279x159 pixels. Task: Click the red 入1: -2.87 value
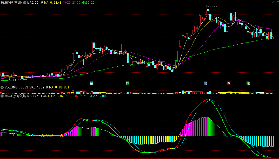click(72, 96)
